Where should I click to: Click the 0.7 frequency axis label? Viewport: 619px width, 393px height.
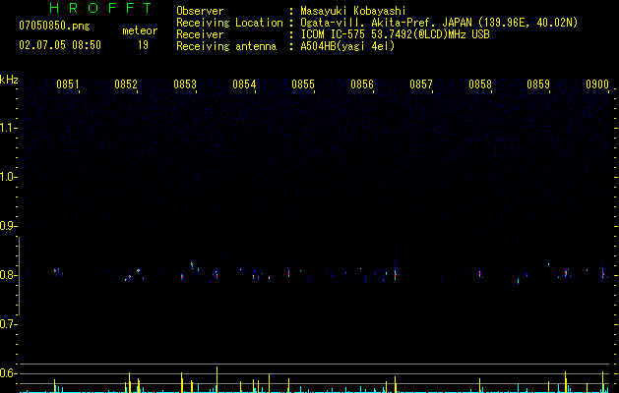point(9,324)
